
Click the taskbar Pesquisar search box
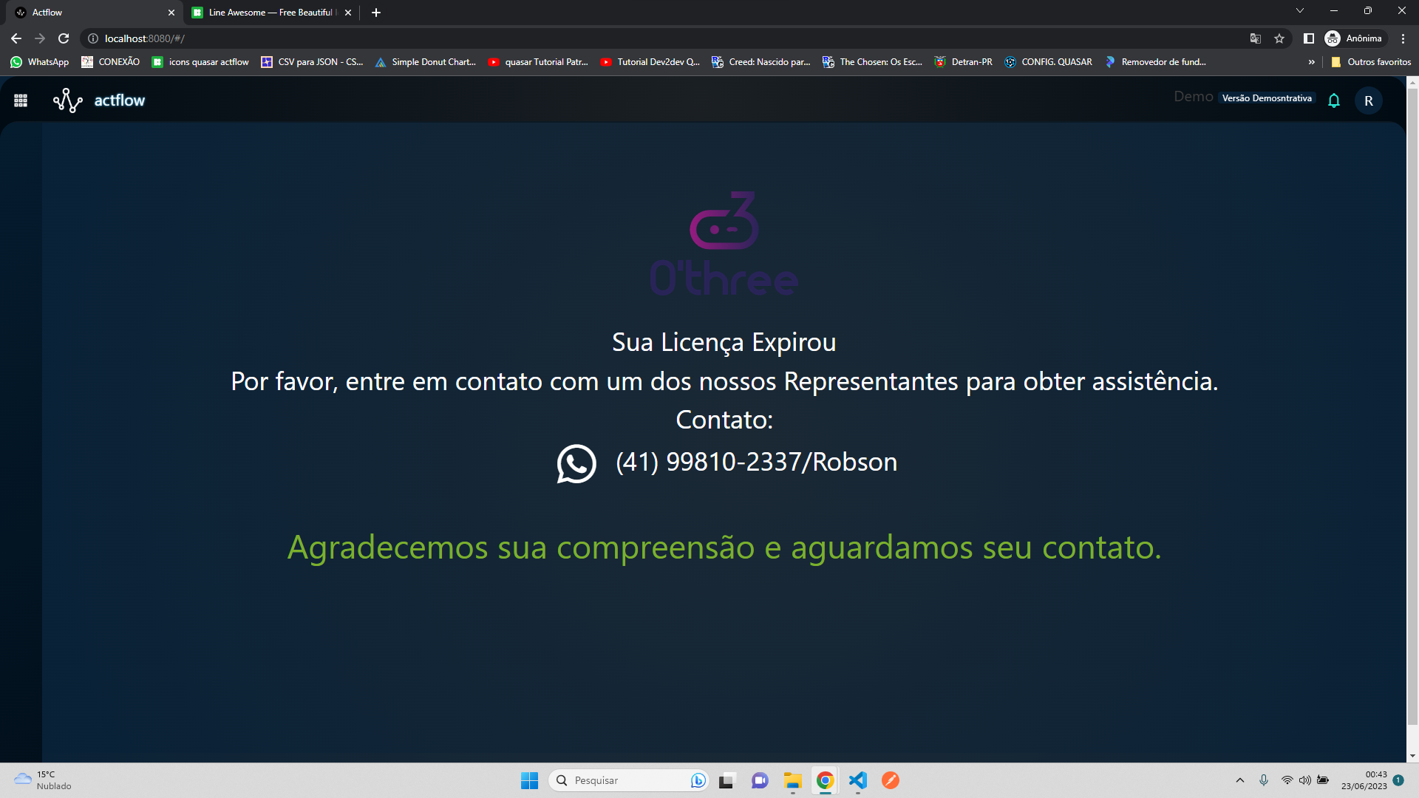point(628,780)
